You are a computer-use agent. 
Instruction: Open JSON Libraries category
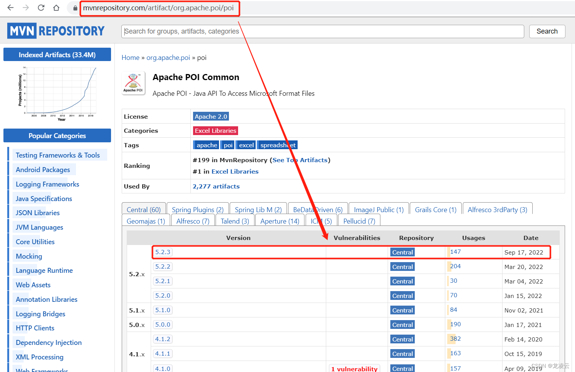(37, 213)
